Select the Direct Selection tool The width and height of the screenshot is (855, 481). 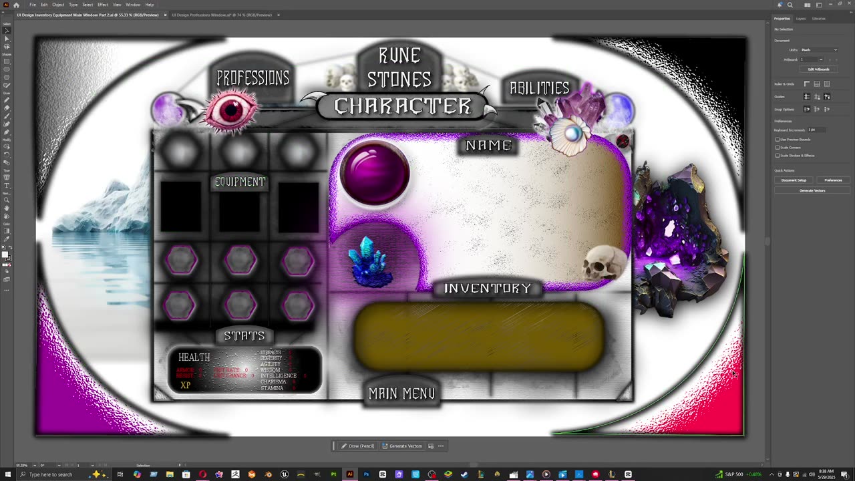pyautogui.click(x=7, y=39)
